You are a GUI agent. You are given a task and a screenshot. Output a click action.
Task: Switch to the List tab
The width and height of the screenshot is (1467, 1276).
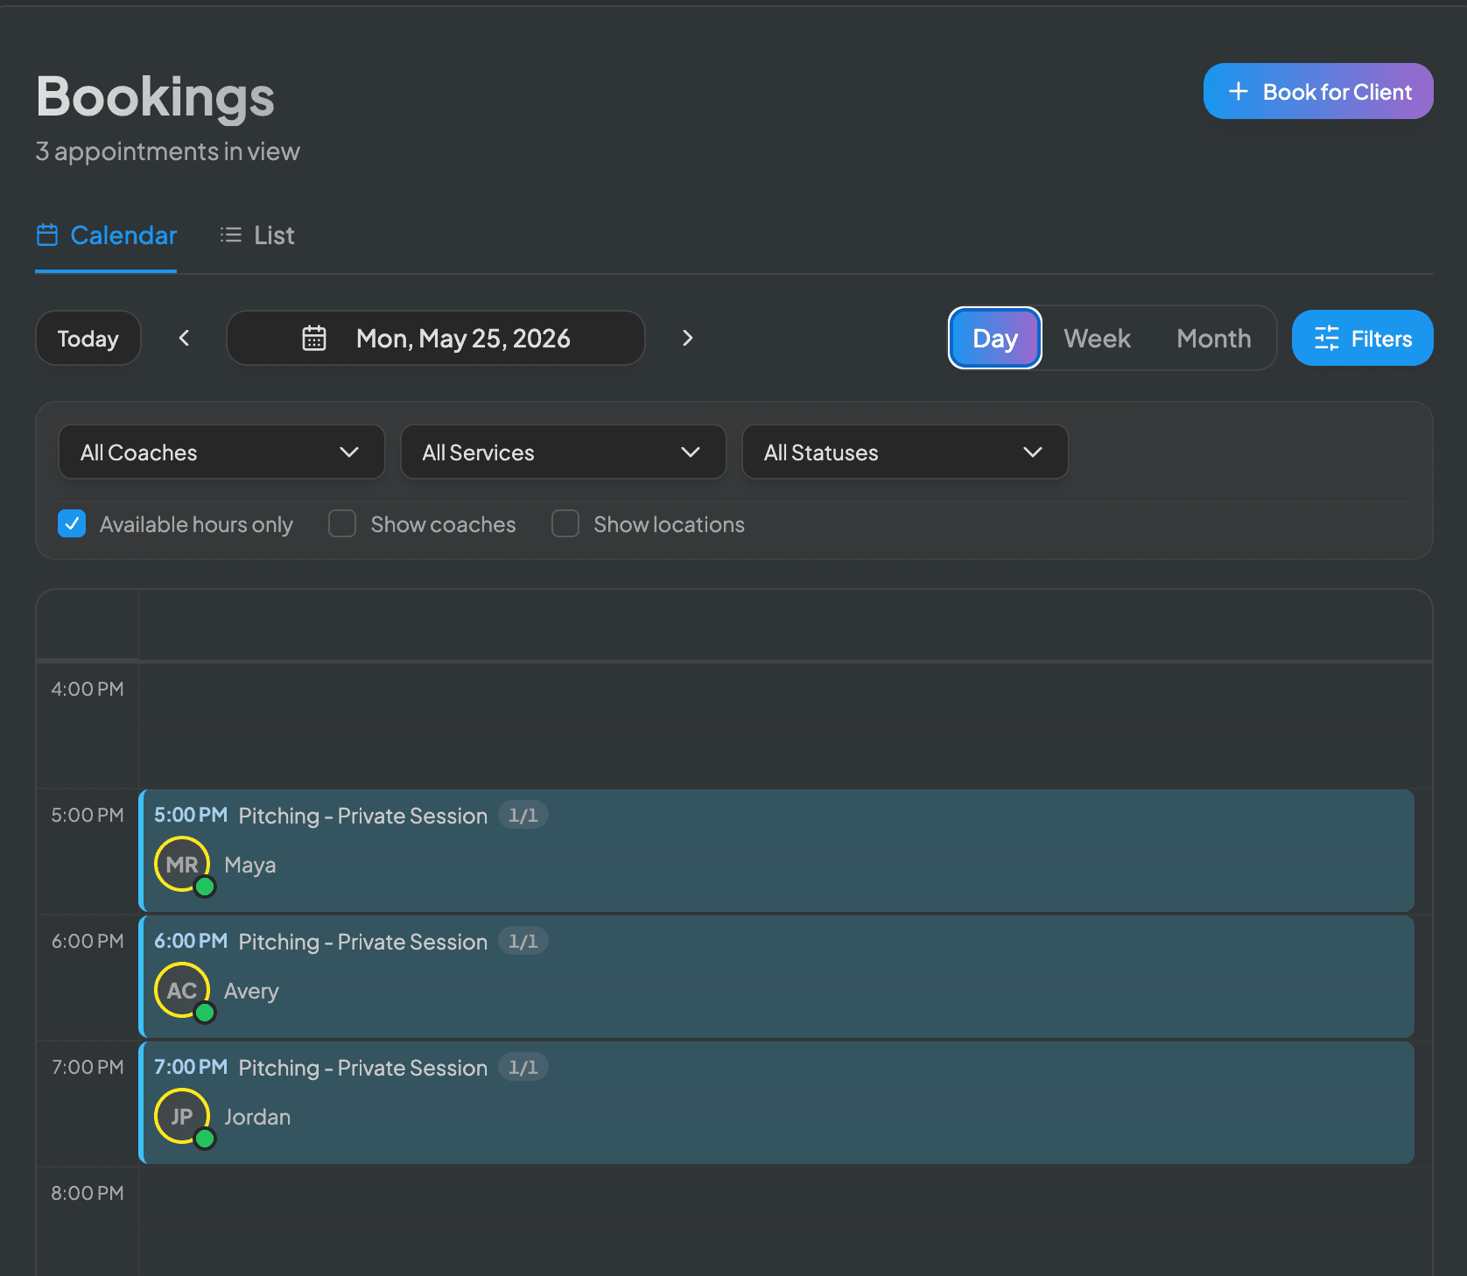click(x=256, y=235)
